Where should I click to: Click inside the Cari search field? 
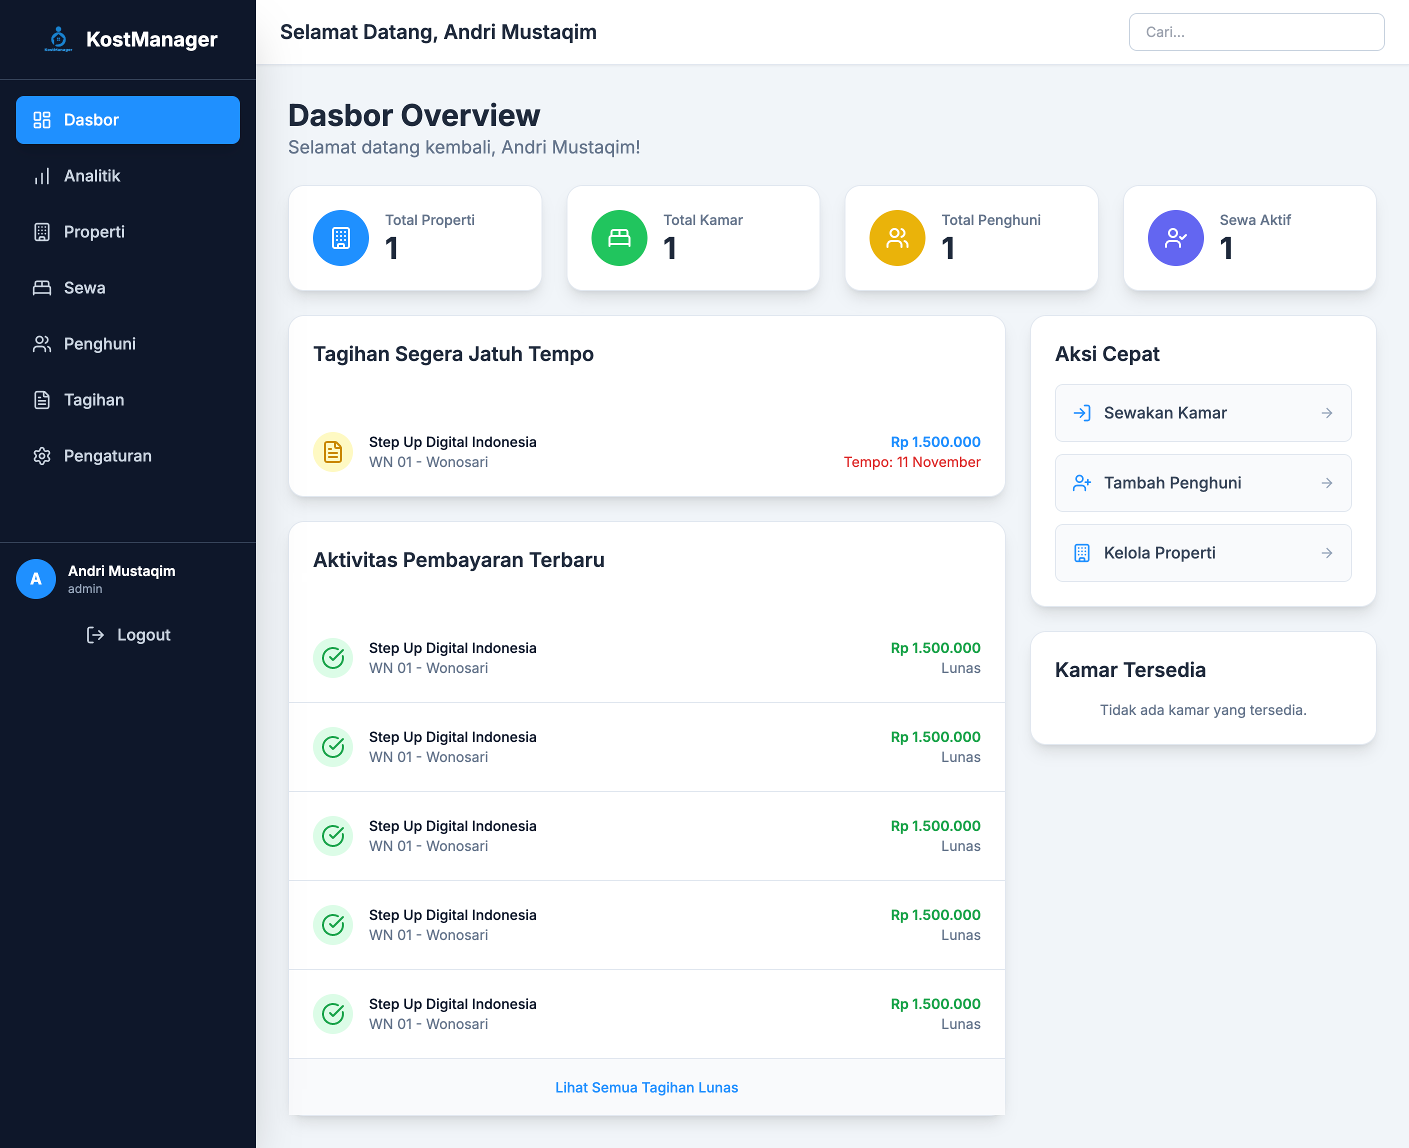click(1255, 31)
